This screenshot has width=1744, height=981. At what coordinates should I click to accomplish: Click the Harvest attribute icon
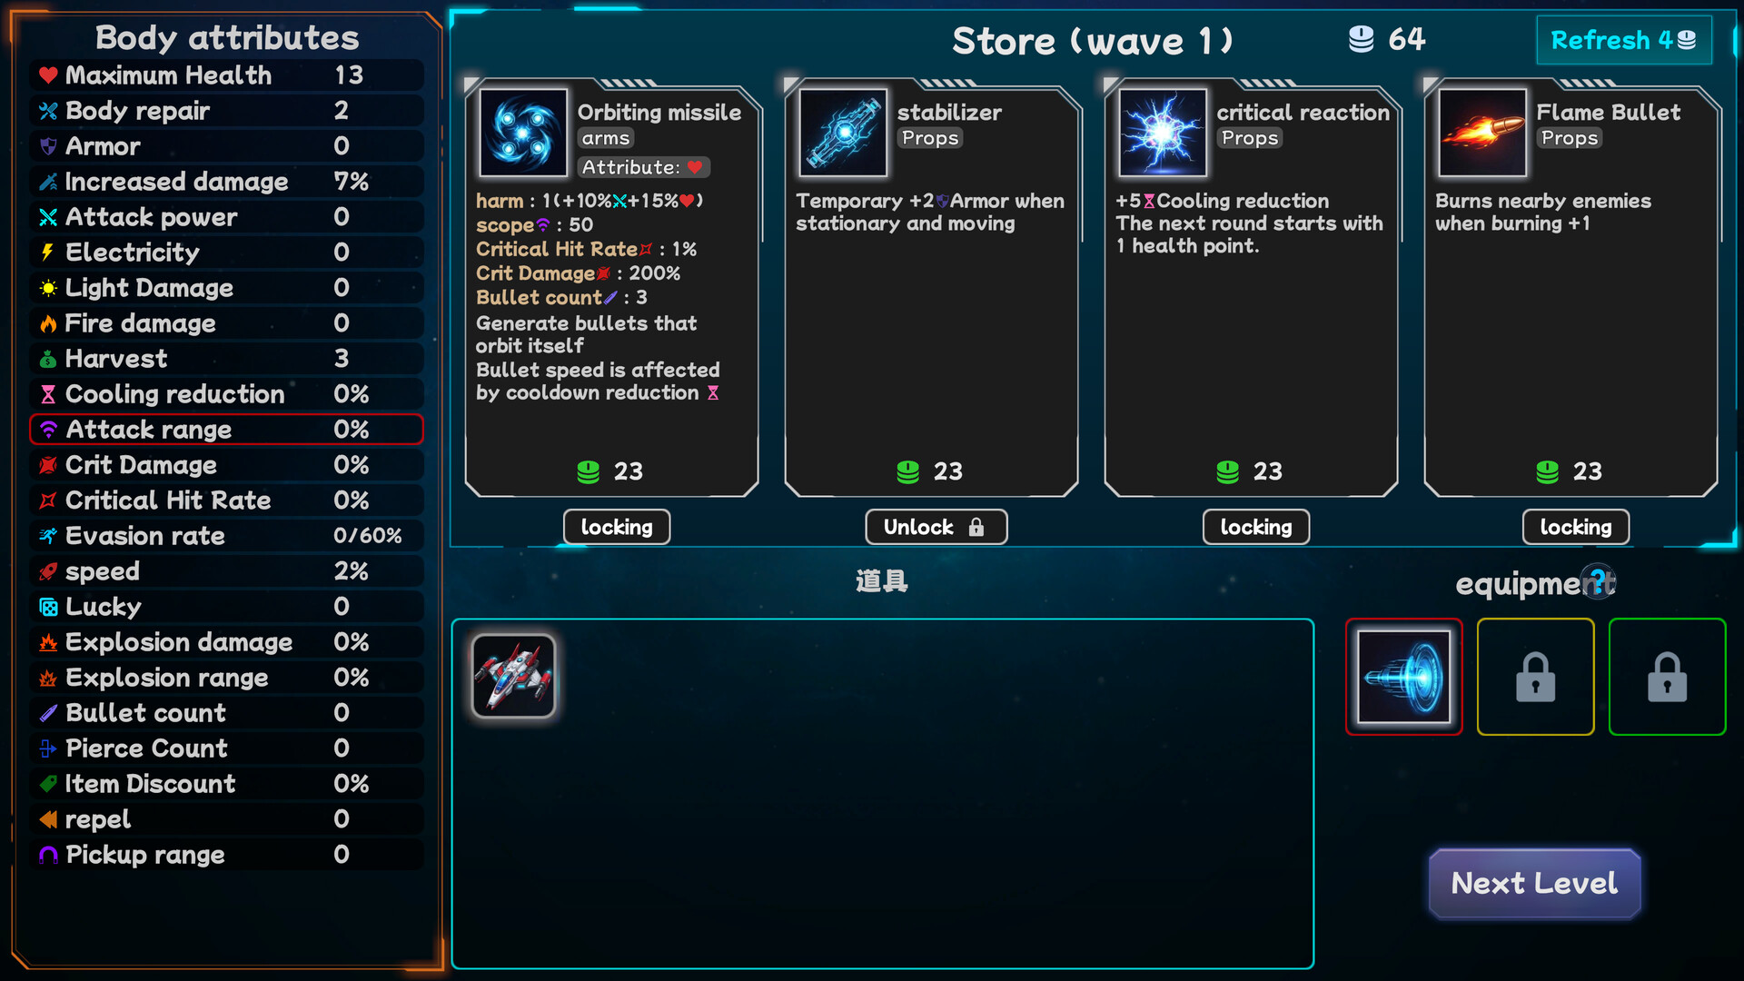point(48,360)
